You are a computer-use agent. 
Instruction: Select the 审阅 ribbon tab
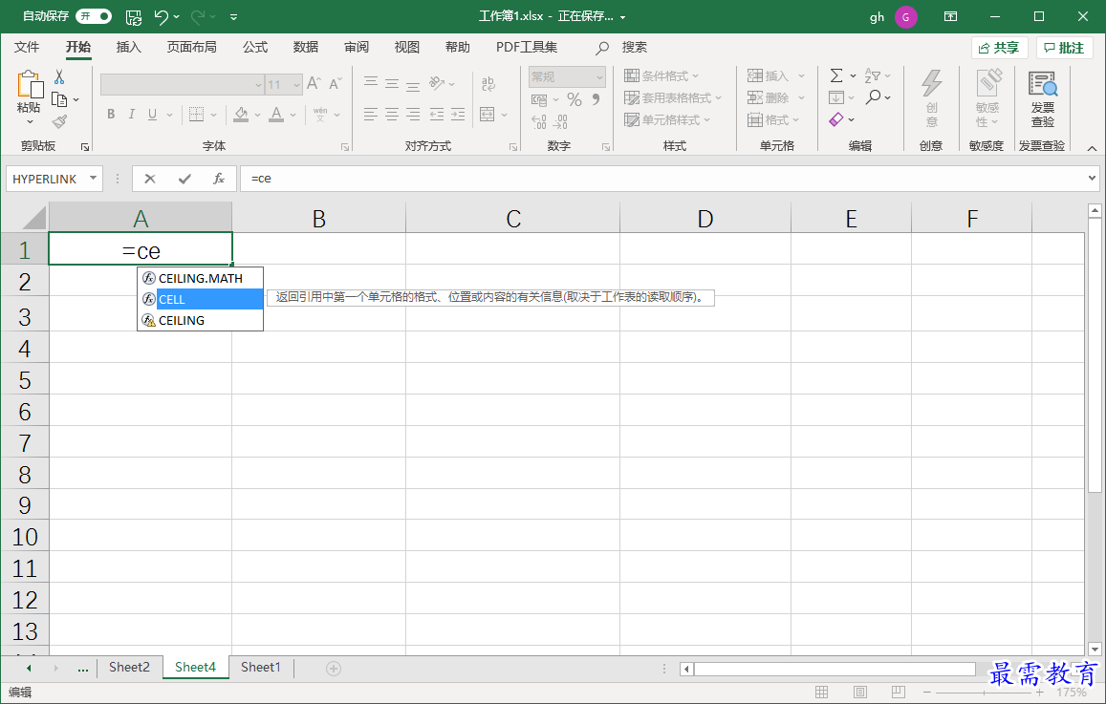click(x=357, y=47)
